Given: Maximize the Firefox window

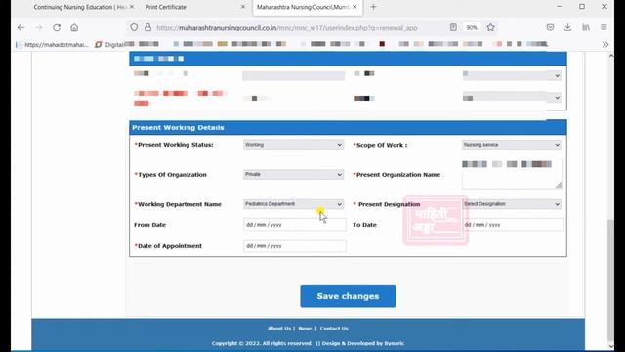Looking at the screenshot, I should (x=582, y=7).
